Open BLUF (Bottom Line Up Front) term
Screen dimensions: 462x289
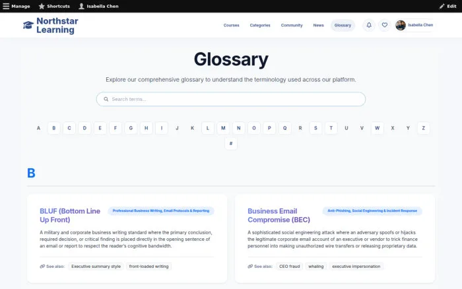[70, 215]
